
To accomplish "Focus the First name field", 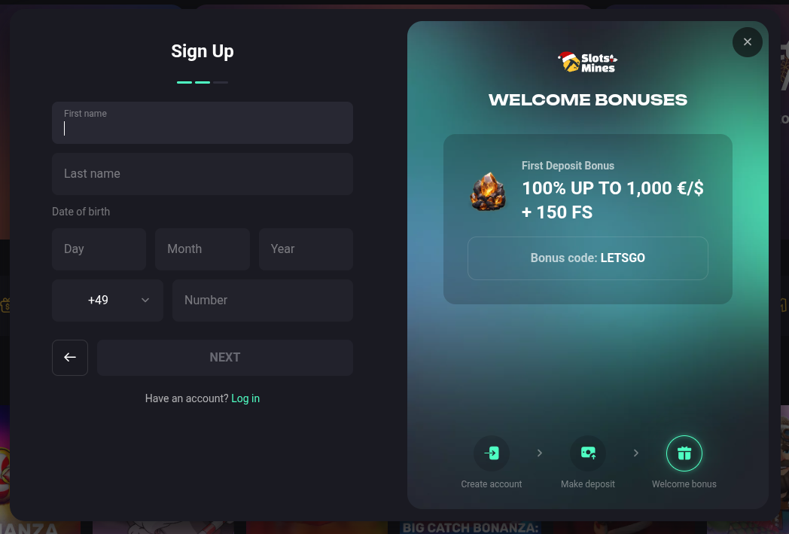I will 203,123.
